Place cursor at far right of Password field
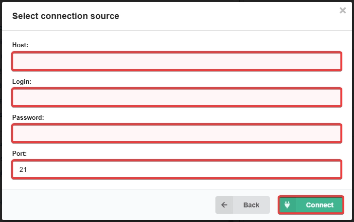354x222 pixels. click(336, 133)
